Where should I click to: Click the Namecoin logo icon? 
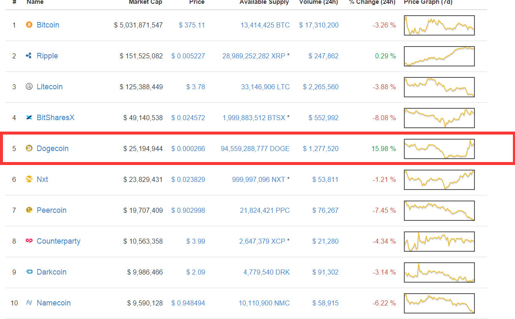pos(29,303)
